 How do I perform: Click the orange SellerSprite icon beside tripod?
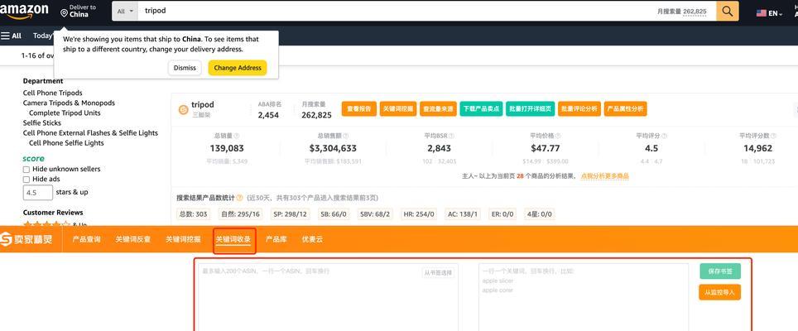[x=183, y=109]
